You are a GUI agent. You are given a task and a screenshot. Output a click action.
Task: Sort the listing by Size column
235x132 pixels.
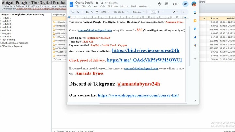tap(213, 18)
